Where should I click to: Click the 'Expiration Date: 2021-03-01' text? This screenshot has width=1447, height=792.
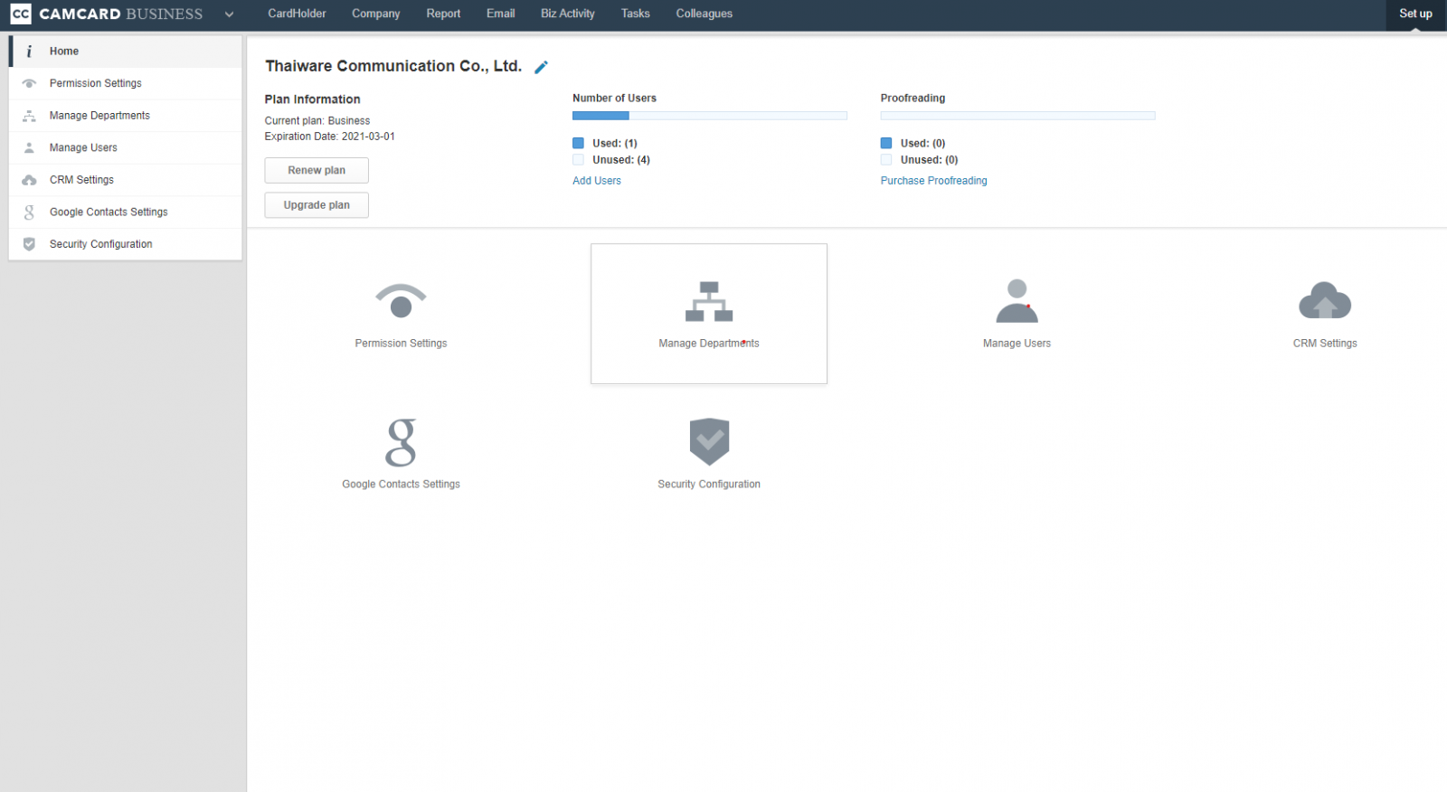tap(330, 137)
